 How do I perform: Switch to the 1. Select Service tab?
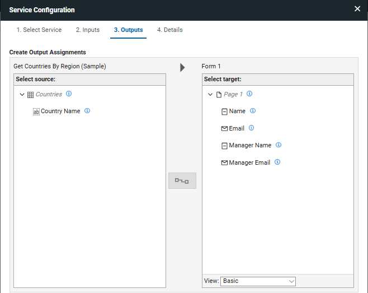coord(39,30)
